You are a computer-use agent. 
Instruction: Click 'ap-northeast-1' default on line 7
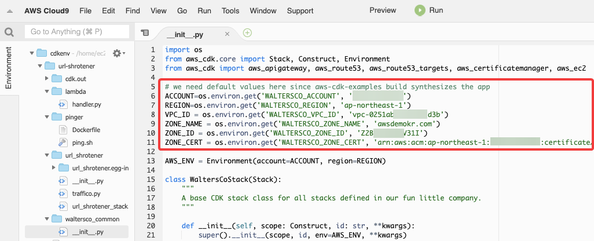pyautogui.click(x=373, y=105)
